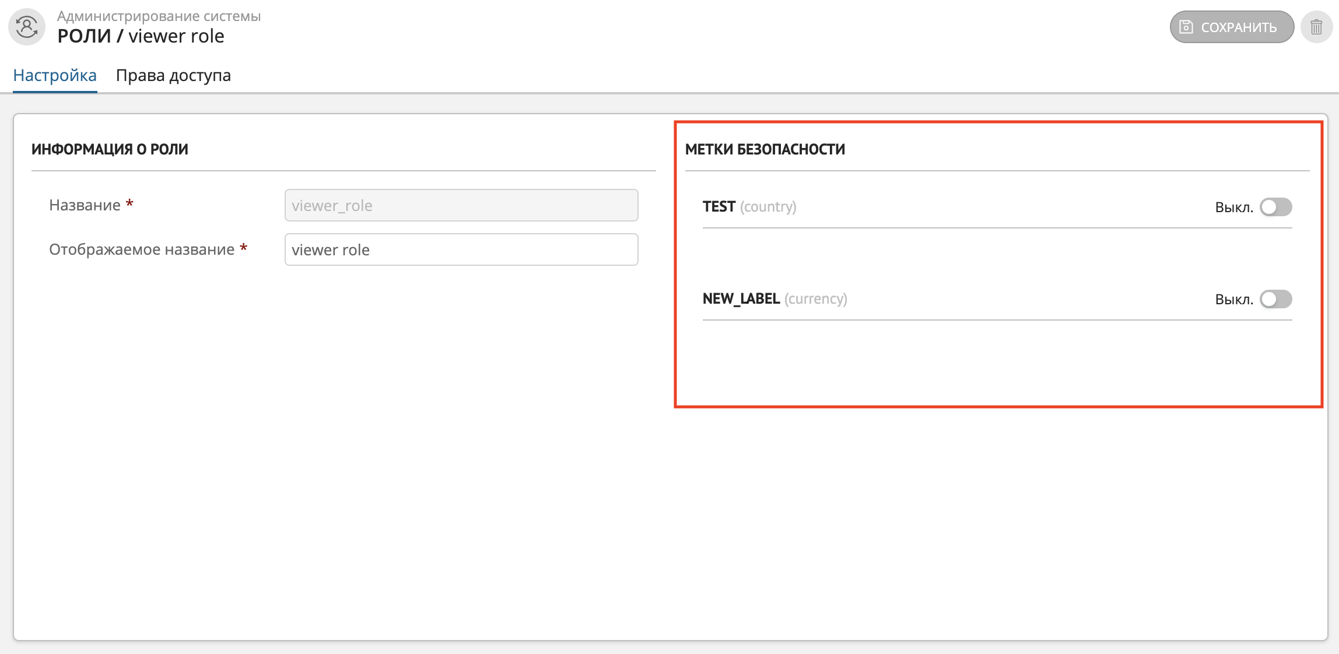Image resolution: width=1339 pixels, height=654 pixels.
Task: Click the viewer_role name input field
Action: click(462, 205)
